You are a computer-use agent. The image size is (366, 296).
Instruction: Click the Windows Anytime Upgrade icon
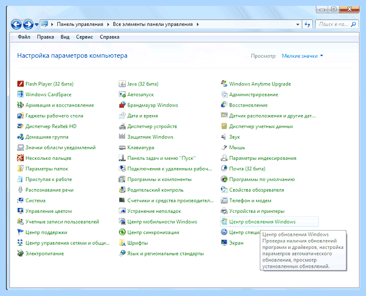point(224,84)
